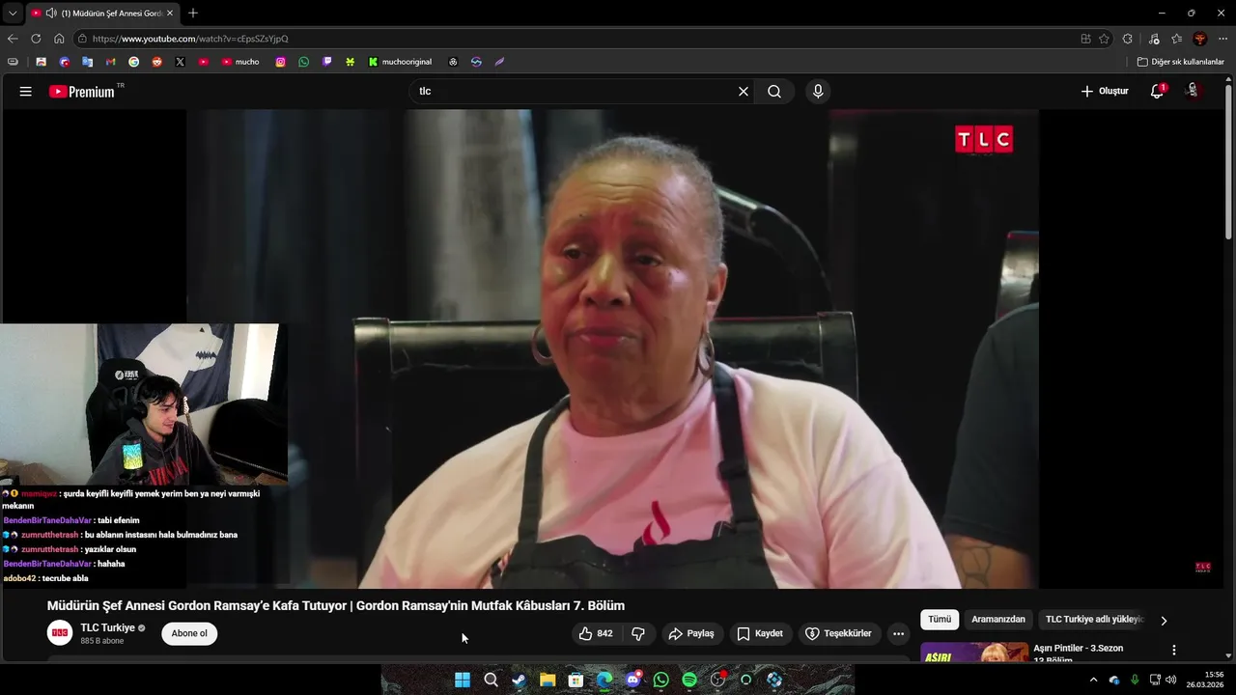Subscribe using the Abone ol button
1236x695 pixels.
coord(189,634)
